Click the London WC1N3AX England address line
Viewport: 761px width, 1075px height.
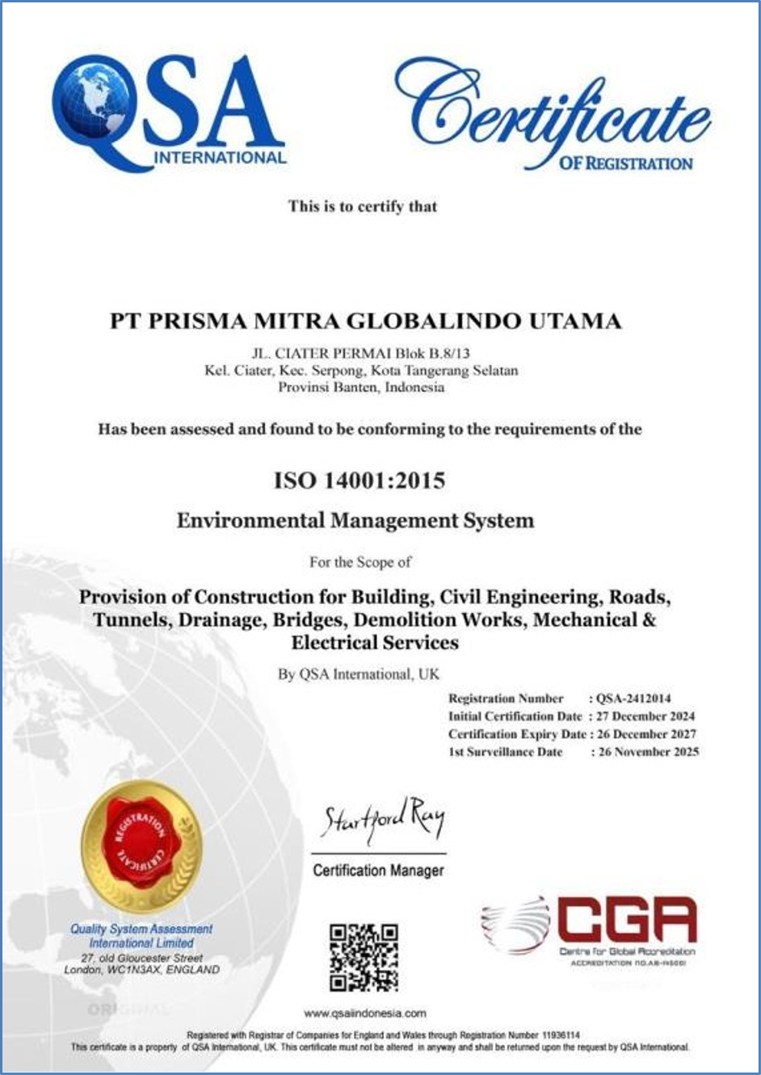[141, 969]
